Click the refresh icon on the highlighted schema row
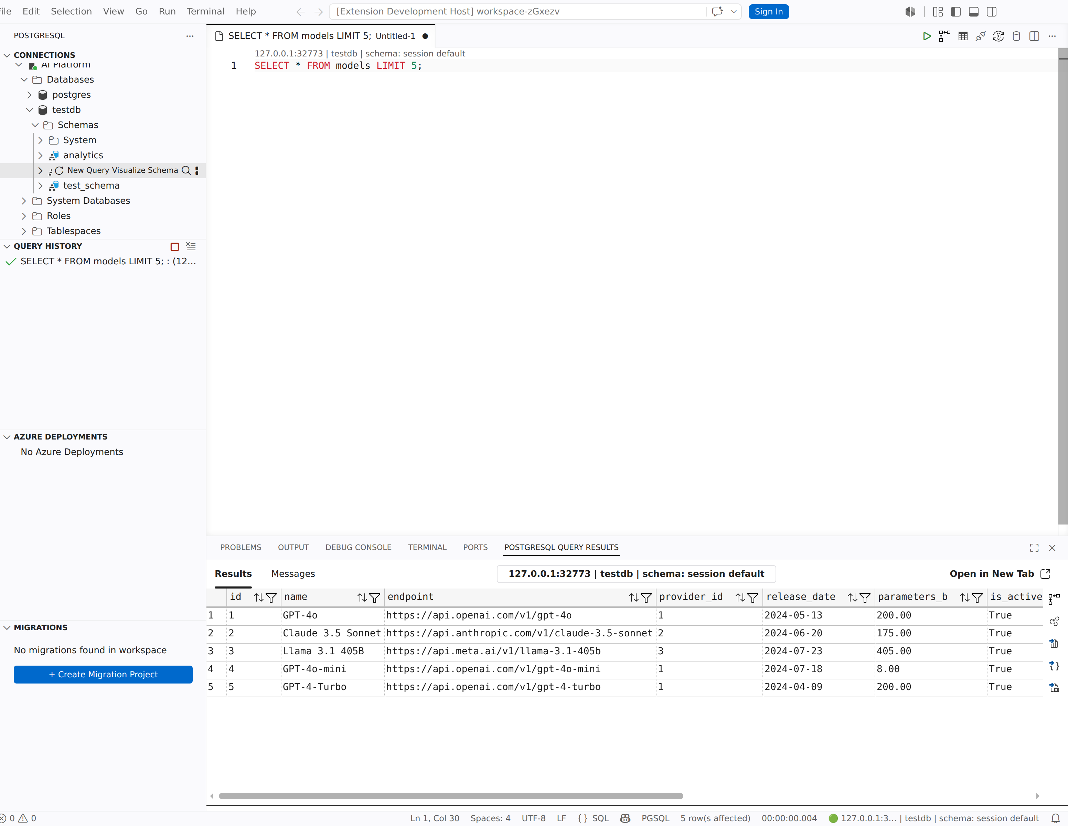The image size is (1068, 826). tap(59, 171)
